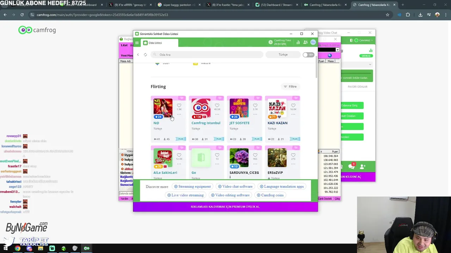This screenshot has height=253, width=451.
Task: Open the Live video streaming link
Action: (185, 195)
